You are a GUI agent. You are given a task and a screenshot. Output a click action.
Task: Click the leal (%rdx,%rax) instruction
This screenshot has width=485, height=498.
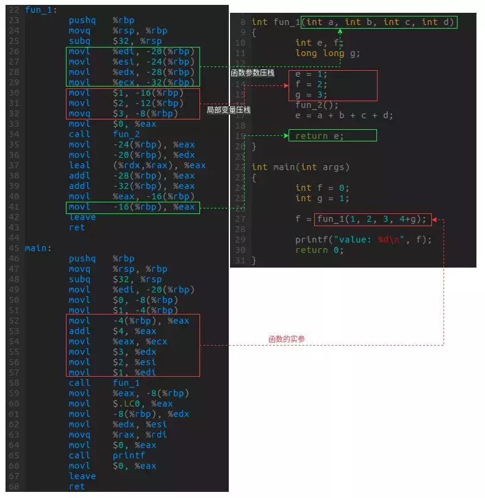tap(137, 165)
